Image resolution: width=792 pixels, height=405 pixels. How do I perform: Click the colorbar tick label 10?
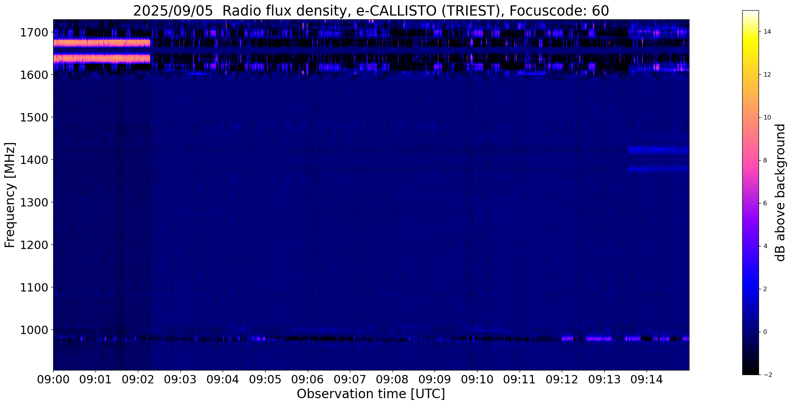click(767, 118)
